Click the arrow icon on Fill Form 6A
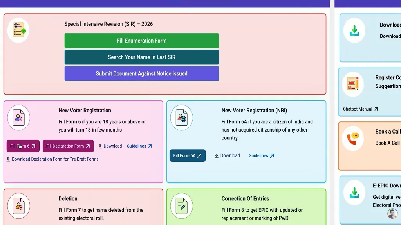The image size is (401, 225). point(199,155)
